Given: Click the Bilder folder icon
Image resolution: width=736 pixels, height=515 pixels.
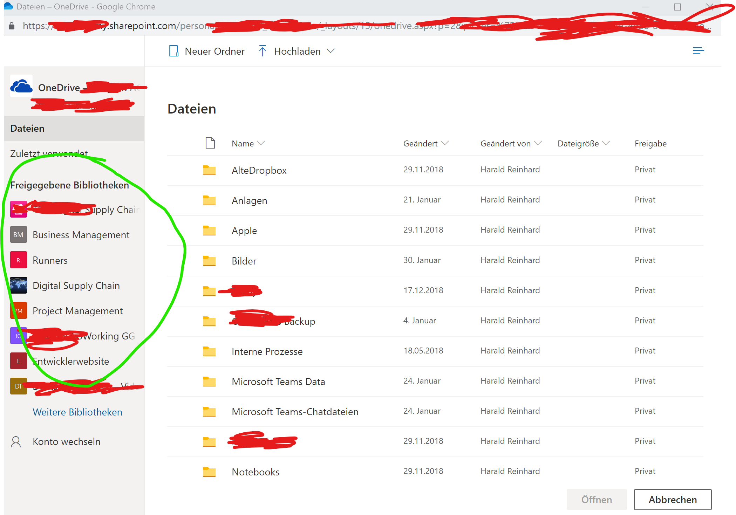Looking at the screenshot, I should point(209,261).
